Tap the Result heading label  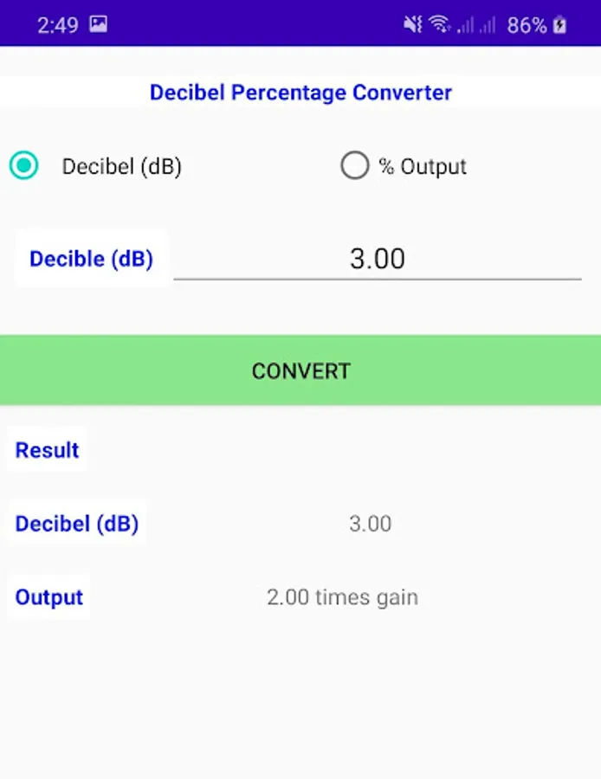pyautogui.click(x=47, y=450)
